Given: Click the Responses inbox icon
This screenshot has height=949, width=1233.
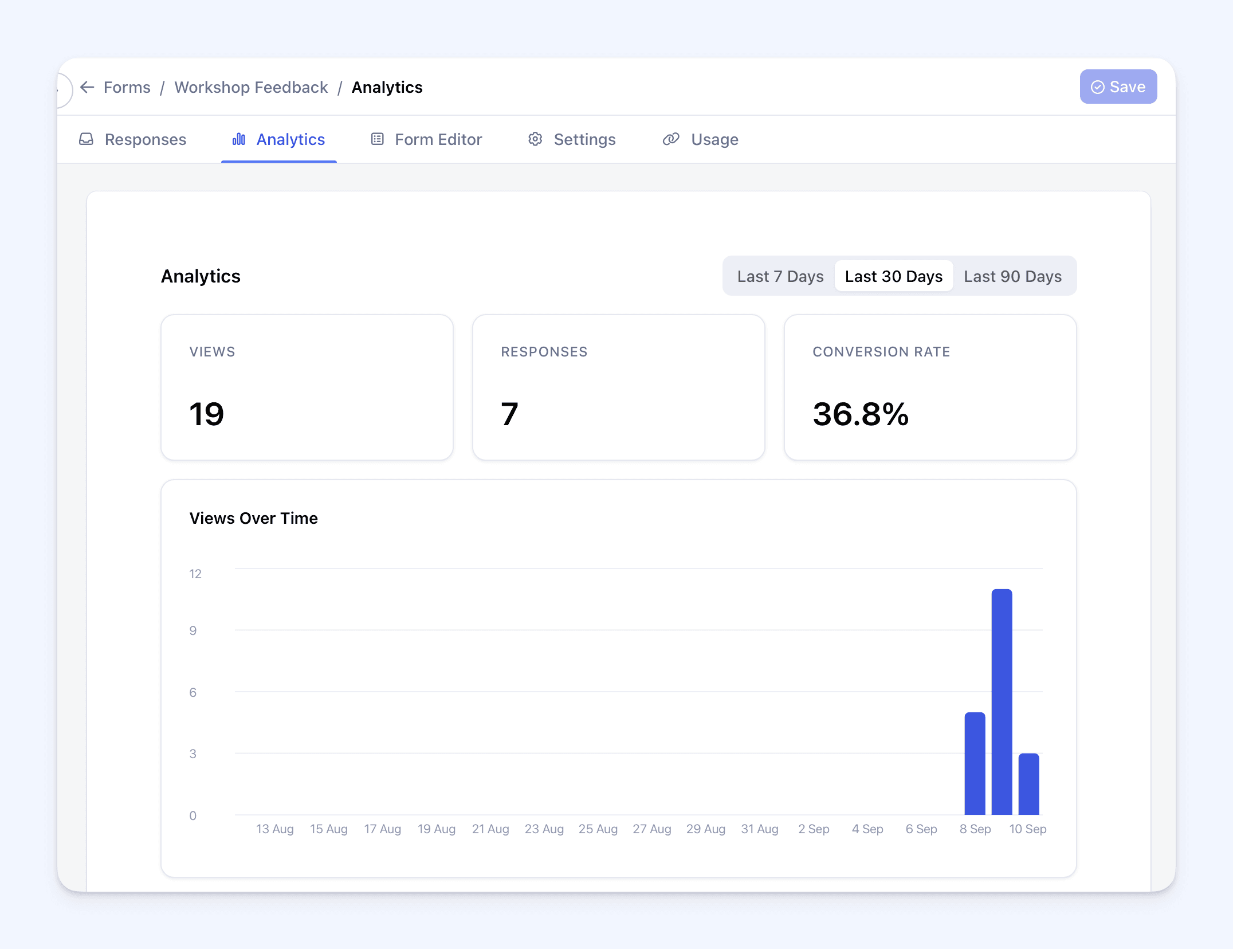Looking at the screenshot, I should pos(86,139).
